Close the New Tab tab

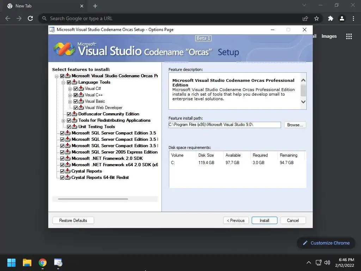coord(82,6)
